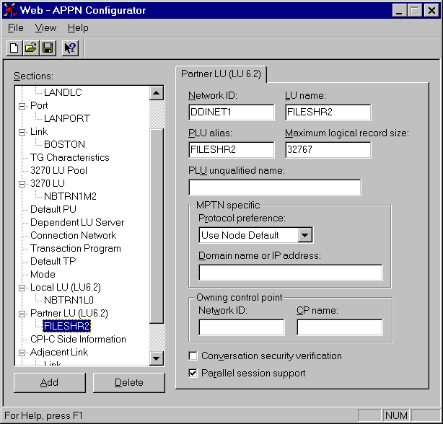Collapse the Partner LU (LU6.2) tree node
The image size is (443, 424).
(22, 314)
